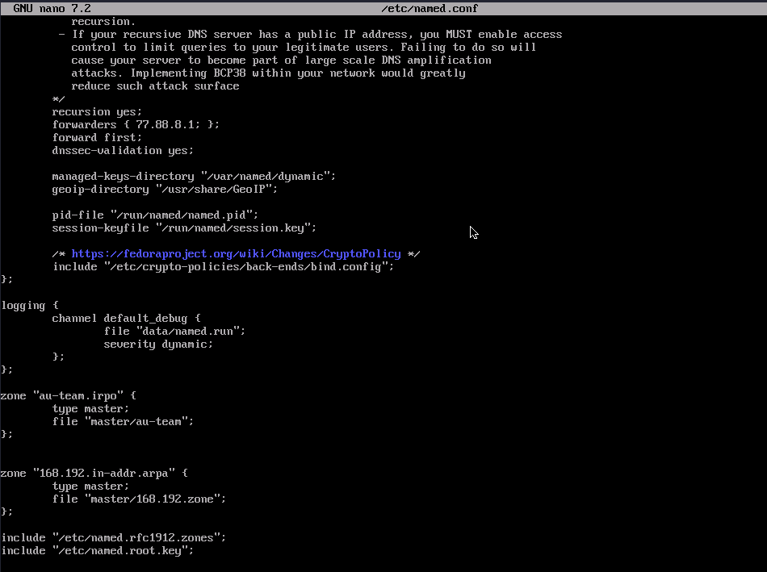Click the include named.rfc1912.zones line
Screen dimensions: 767x572
coord(113,538)
